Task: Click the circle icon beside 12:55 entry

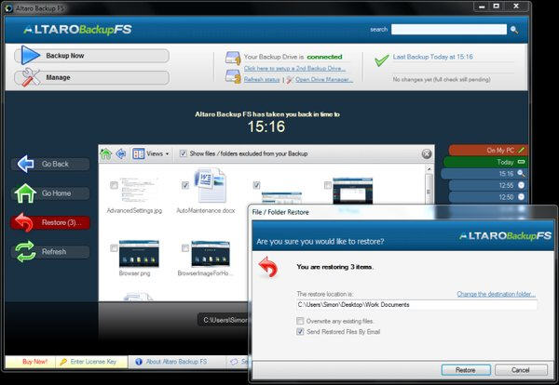Action: (x=521, y=185)
